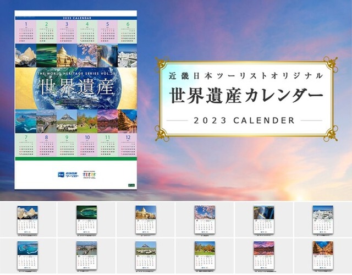Click the 2023 CALENDAR blue header bar
This screenshot has height=275, width=352.
pyautogui.click(x=76, y=18)
